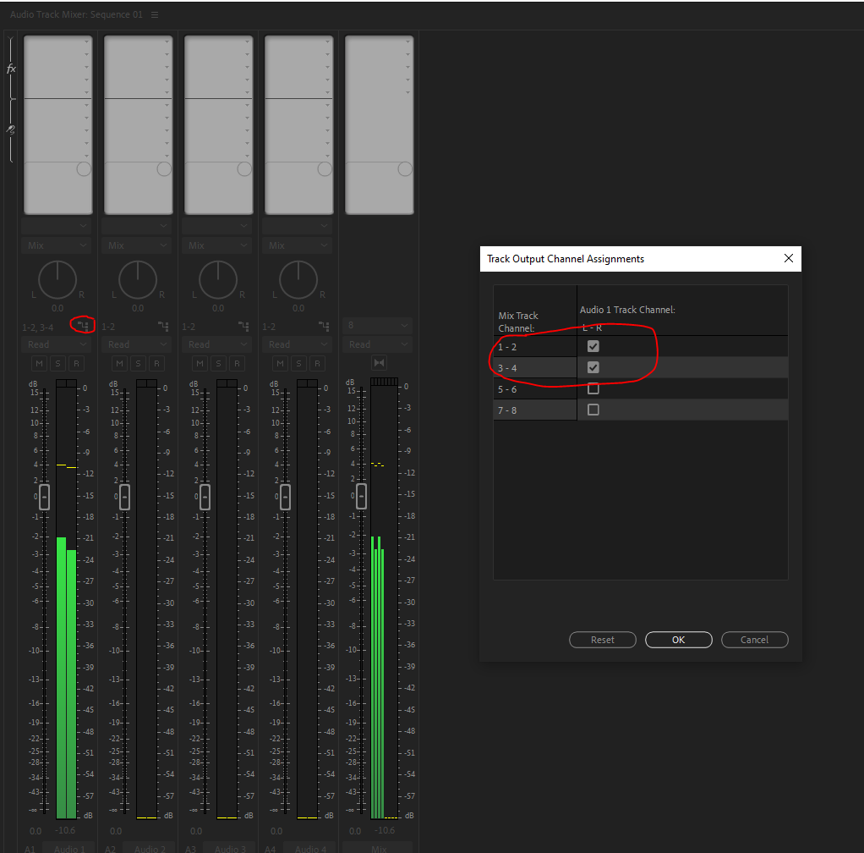
Task: Open the Mix assignment dropdown on Audio 3
Action: (x=216, y=245)
